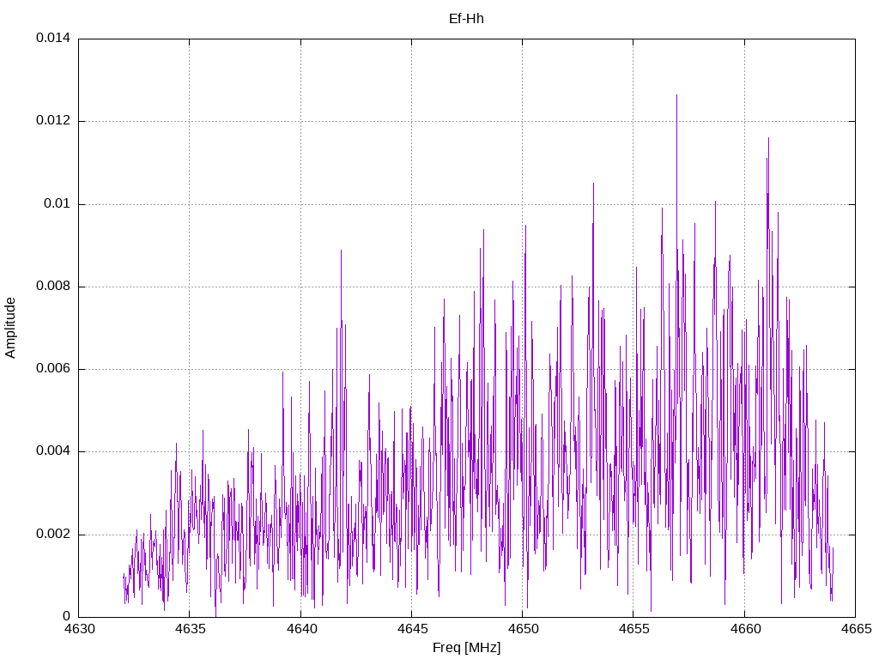
Task: Click the y-axis value 0.004
Action: 53,451
